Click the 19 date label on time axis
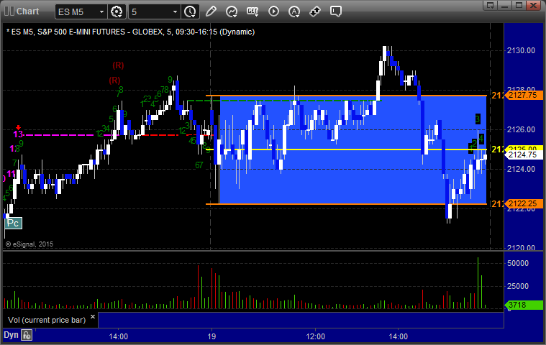Viewport: 546px width, 345px height. pos(211,336)
